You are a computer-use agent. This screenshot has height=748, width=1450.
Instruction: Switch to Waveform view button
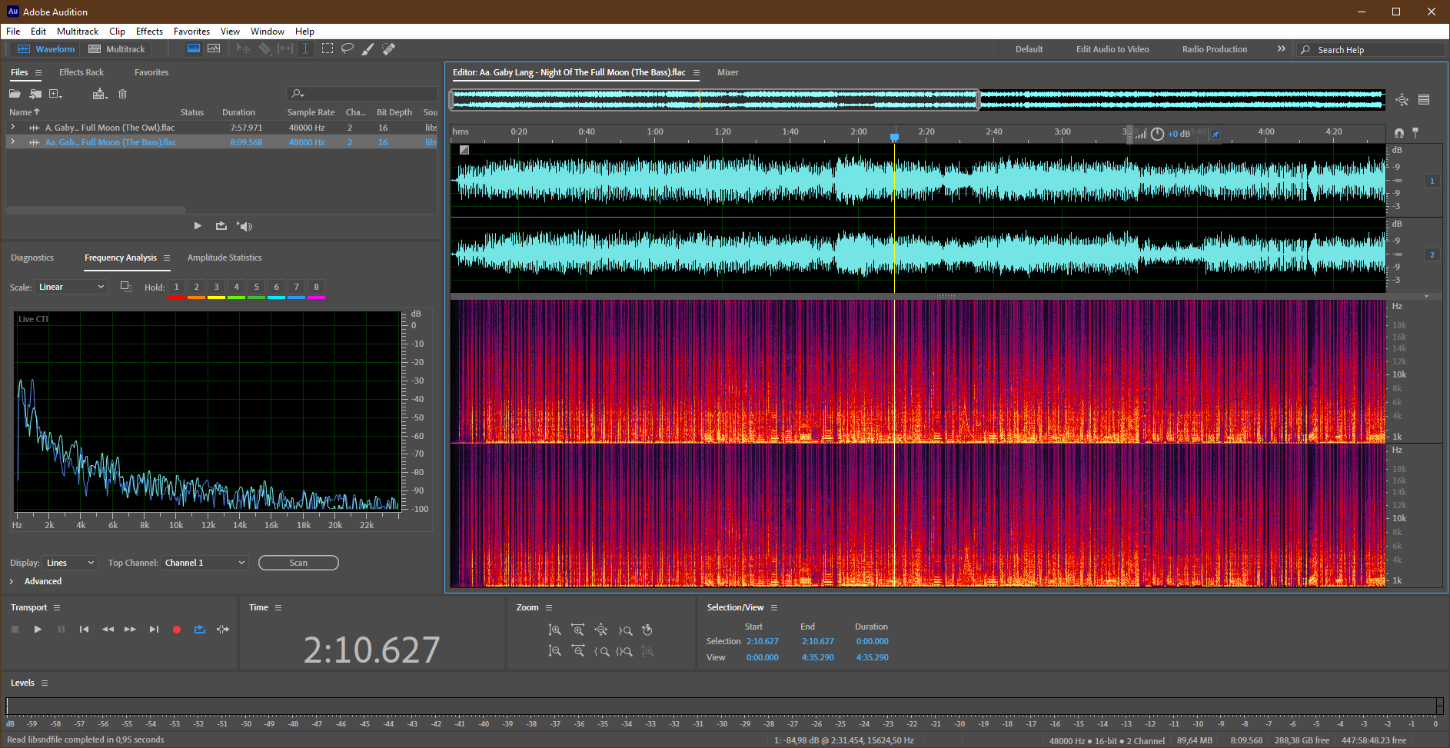[46, 48]
